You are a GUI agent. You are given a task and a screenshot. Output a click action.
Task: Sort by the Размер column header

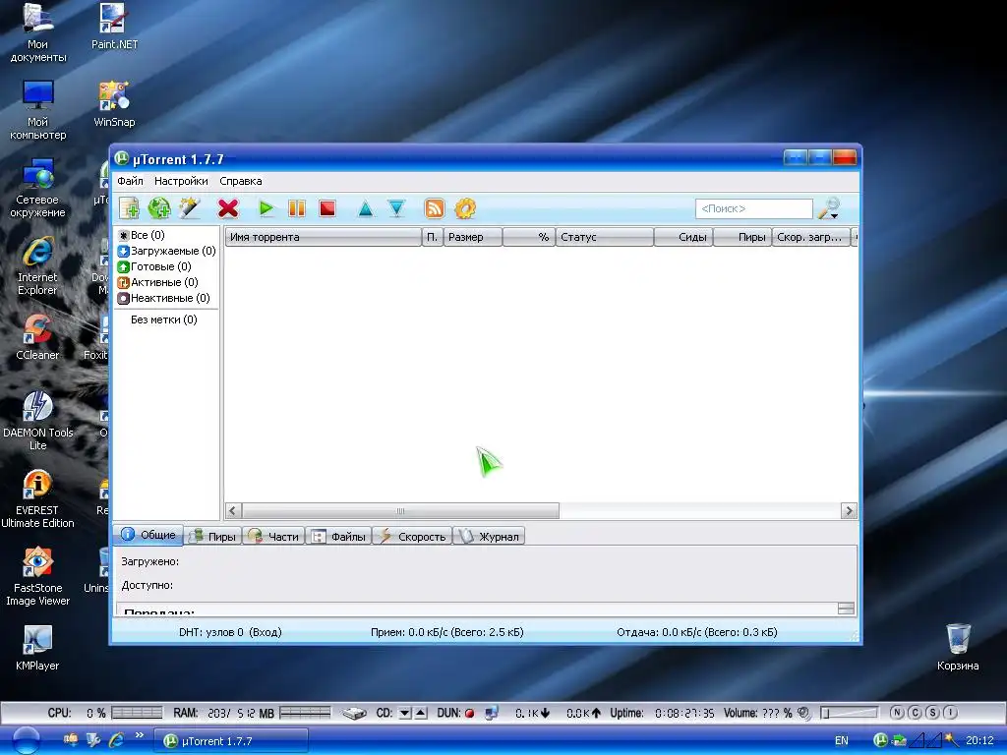click(x=473, y=237)
